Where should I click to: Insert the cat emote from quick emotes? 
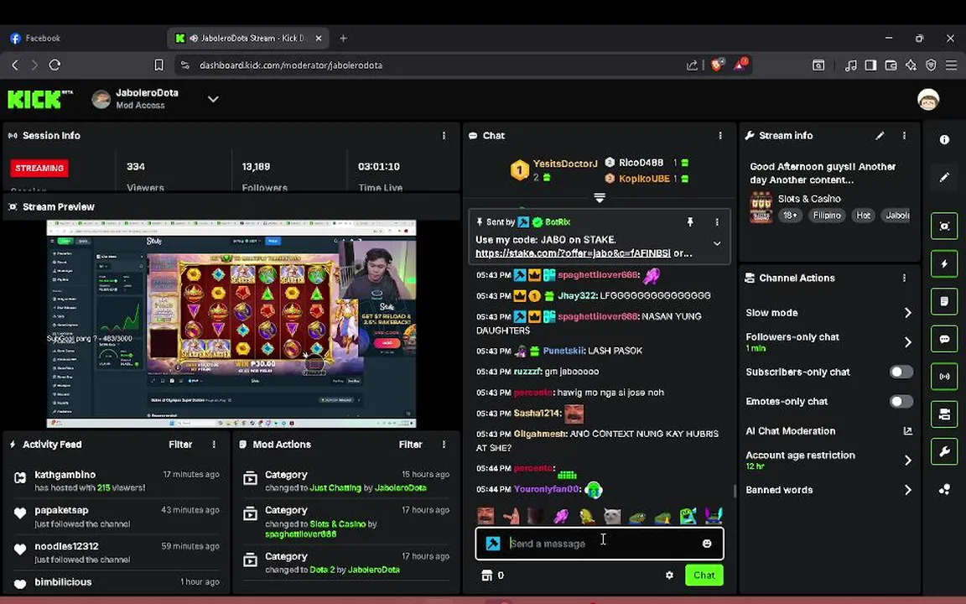click(x=611, y=515)
